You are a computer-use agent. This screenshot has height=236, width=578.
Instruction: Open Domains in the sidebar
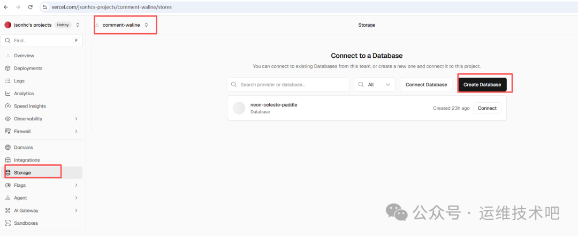point(42,148)
